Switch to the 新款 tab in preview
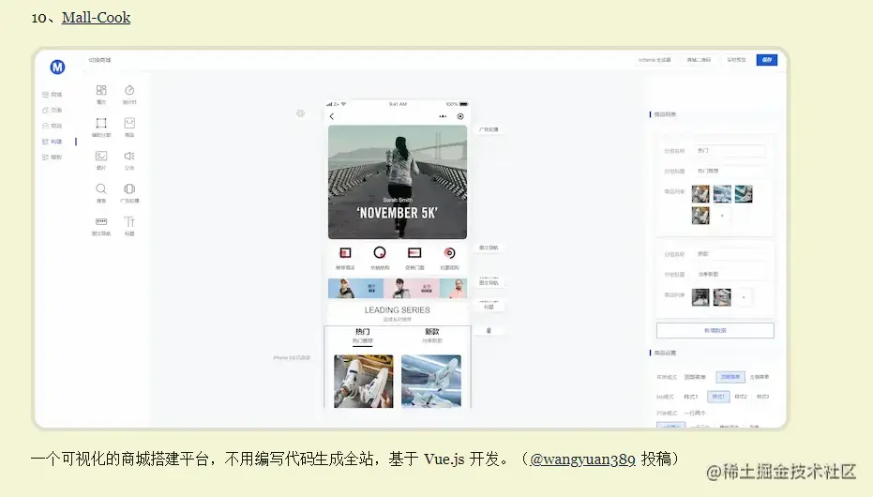The image size is (873, 497). (x=432, y=335)
